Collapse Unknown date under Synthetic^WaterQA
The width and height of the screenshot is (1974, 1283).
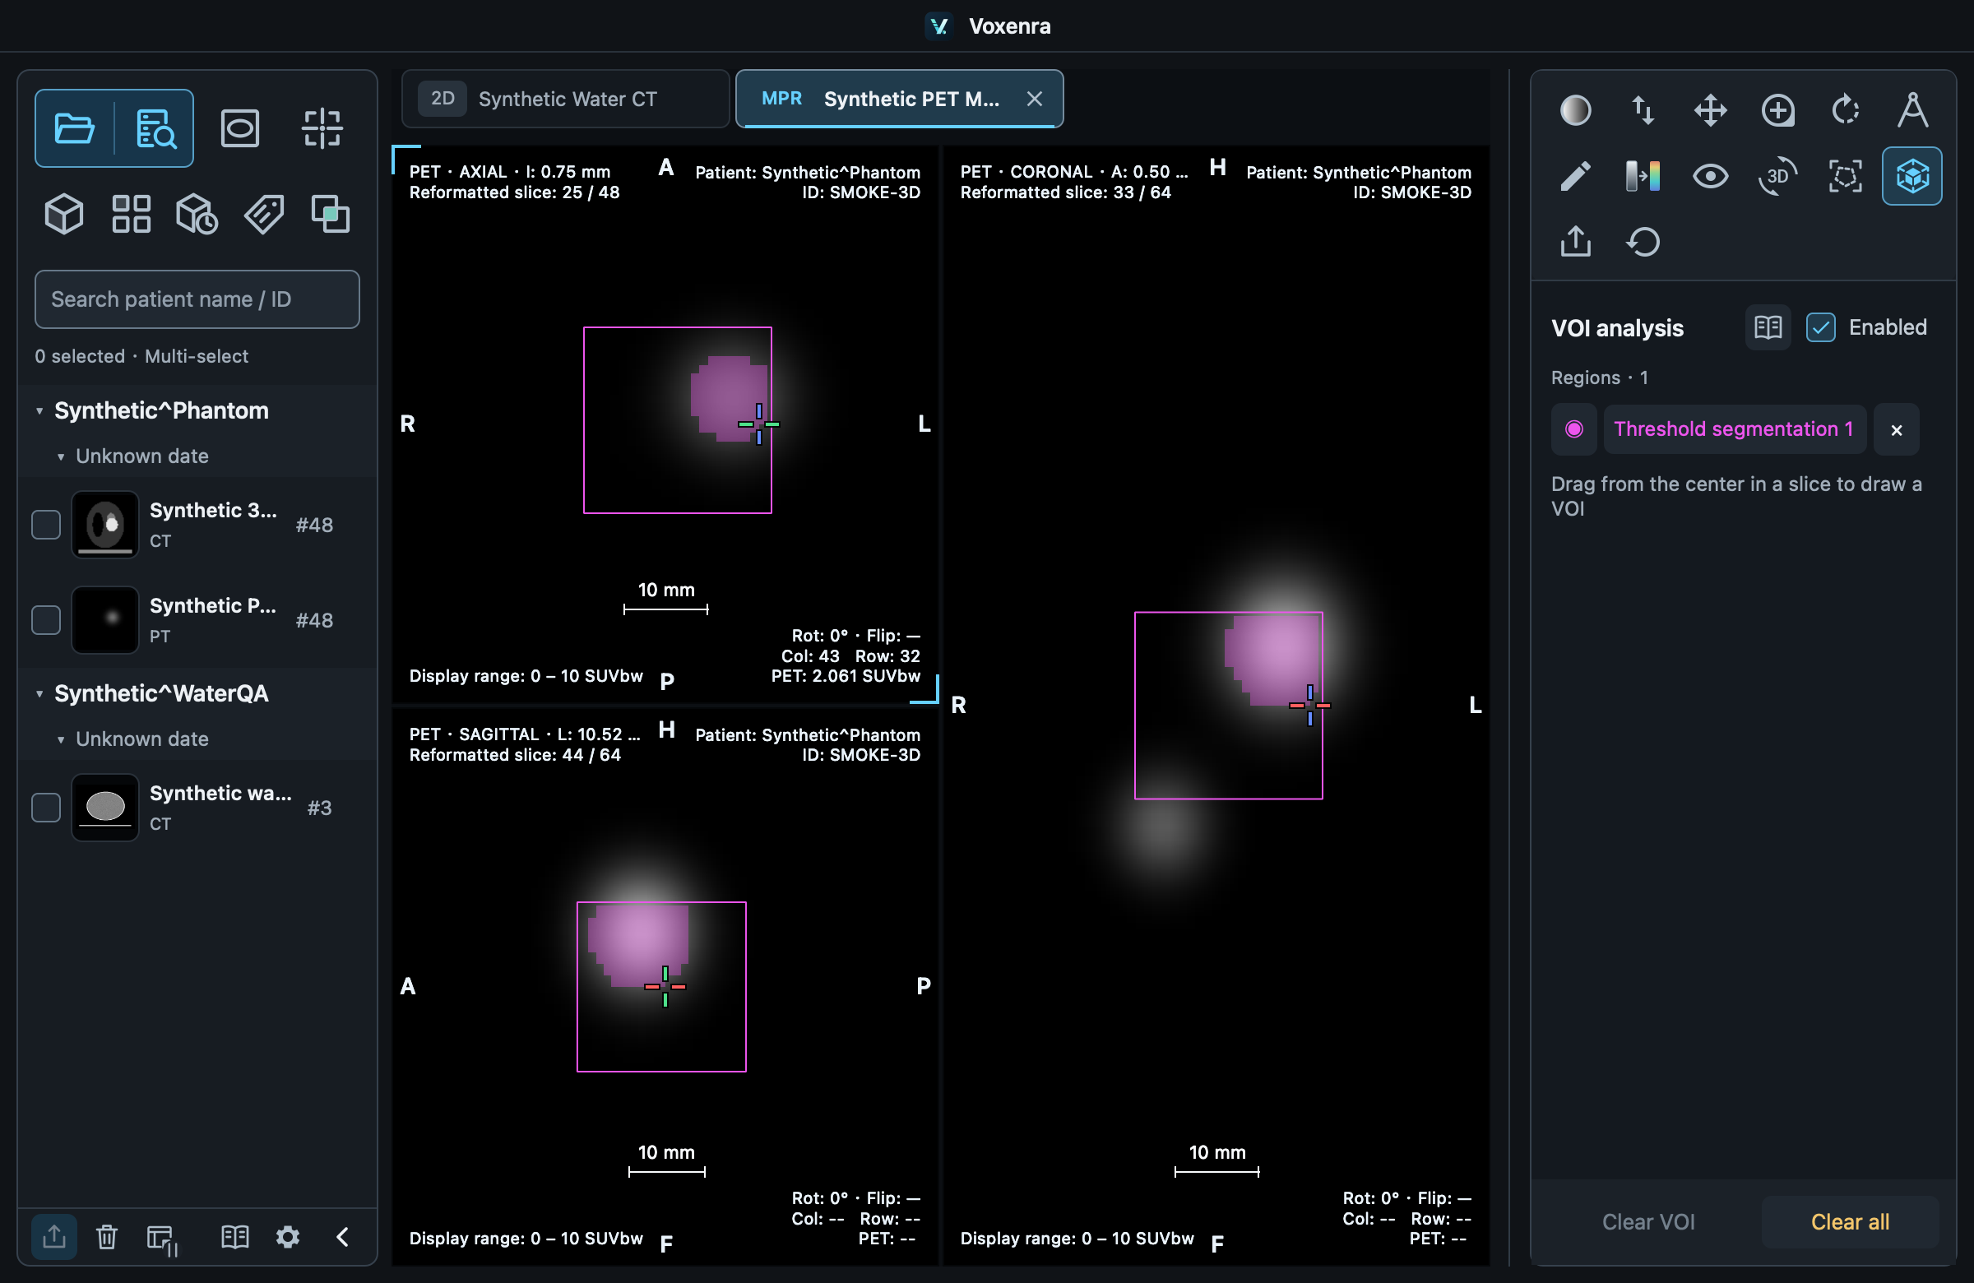coord(61,739)
